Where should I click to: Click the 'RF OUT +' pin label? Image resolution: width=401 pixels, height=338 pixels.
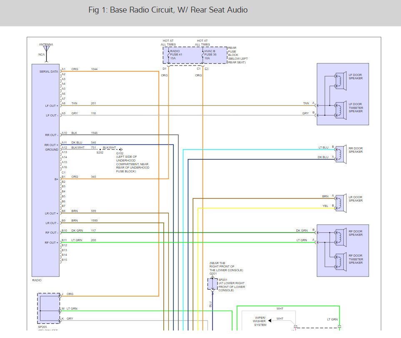coord(51,242)
